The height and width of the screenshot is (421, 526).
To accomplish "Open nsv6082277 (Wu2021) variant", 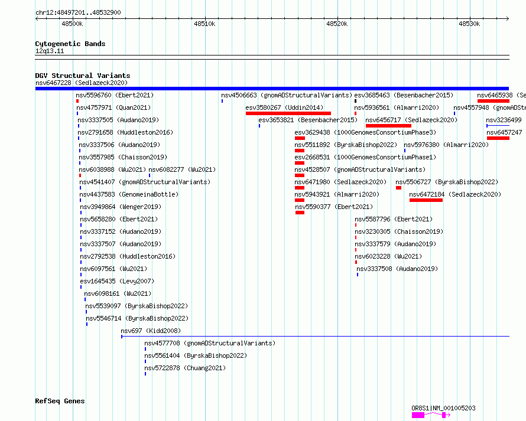I will 182,169.
